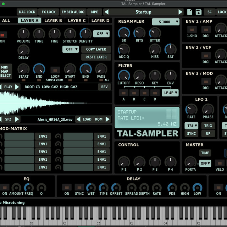Click the P 1 control knob
This screenshot has height=227, width=227.
pos(124,162)
